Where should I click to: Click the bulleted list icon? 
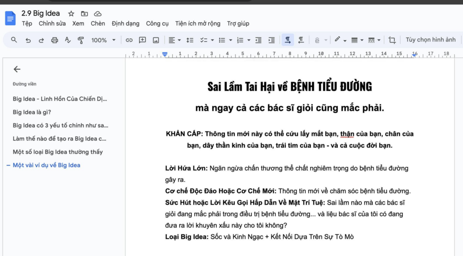click(222, 40)
